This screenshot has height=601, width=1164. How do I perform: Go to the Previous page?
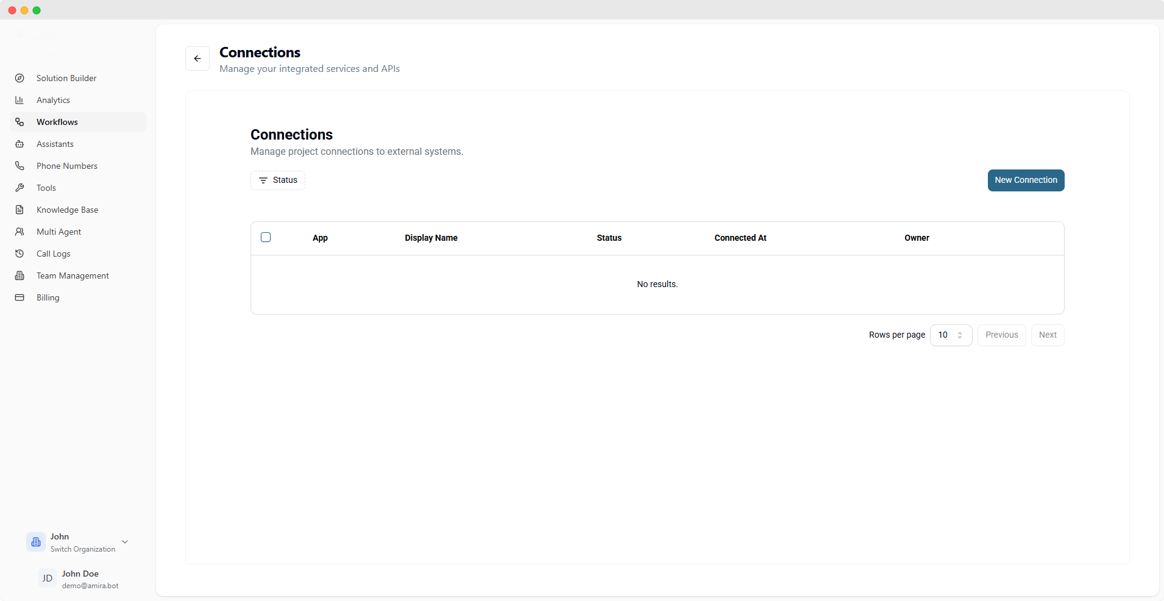[x=1001, y=335]
